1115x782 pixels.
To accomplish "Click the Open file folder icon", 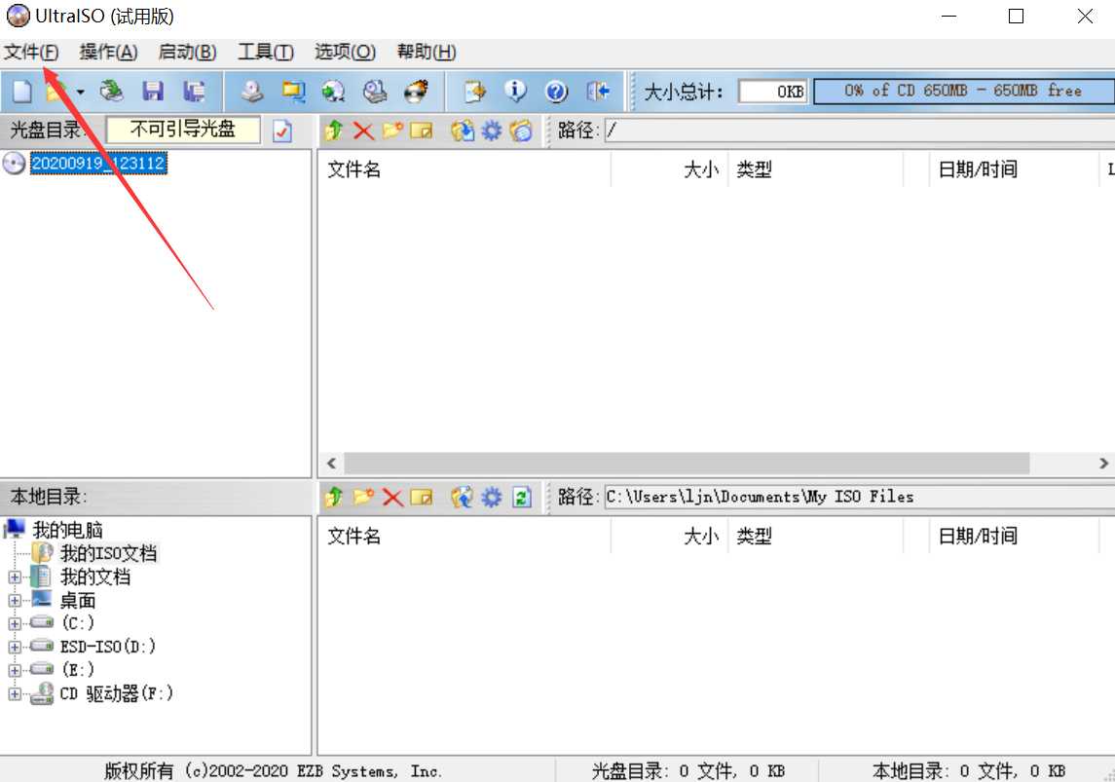I will point(56,91).
